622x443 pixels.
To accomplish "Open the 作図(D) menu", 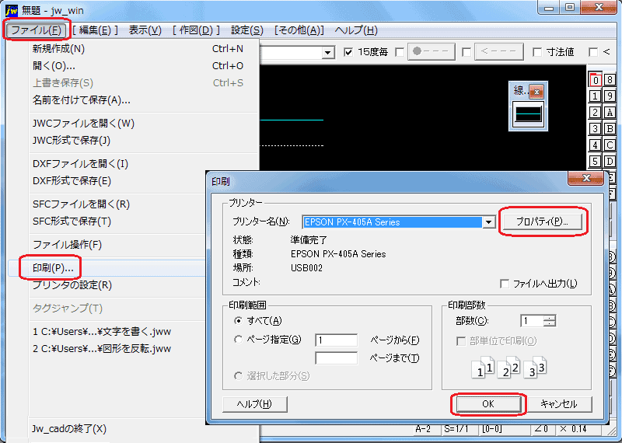I will pos(197,30).
